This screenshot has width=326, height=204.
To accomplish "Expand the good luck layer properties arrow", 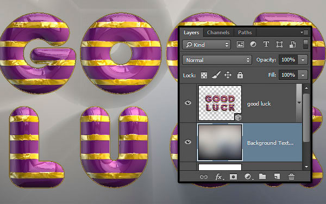I will pyautogui.click(x=299, y=103).
